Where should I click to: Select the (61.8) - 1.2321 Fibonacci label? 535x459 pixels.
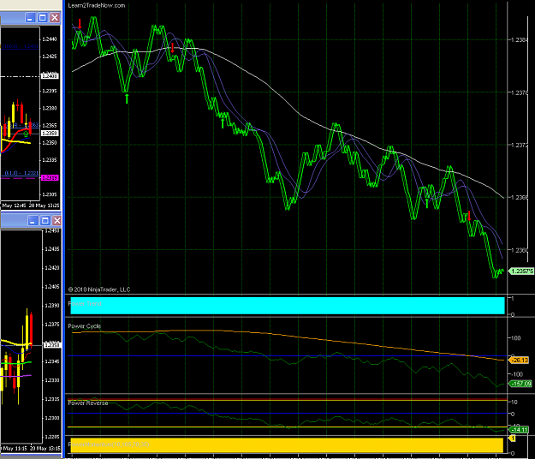point(21,173)
